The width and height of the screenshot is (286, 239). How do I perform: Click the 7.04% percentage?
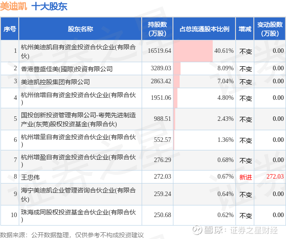(225, 81)
